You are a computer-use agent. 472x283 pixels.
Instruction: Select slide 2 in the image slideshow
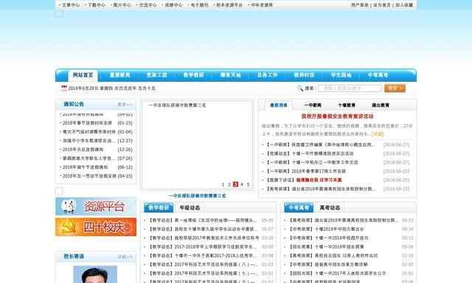tap(229, 184)
